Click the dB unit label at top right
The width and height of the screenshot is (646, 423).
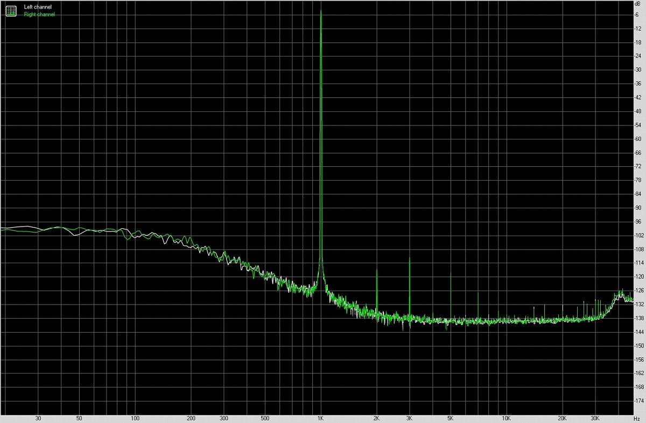[x=637, y=4]
